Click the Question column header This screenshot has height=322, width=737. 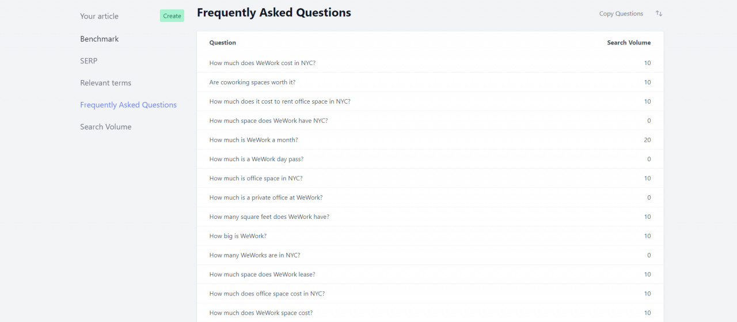coord(222,43)
